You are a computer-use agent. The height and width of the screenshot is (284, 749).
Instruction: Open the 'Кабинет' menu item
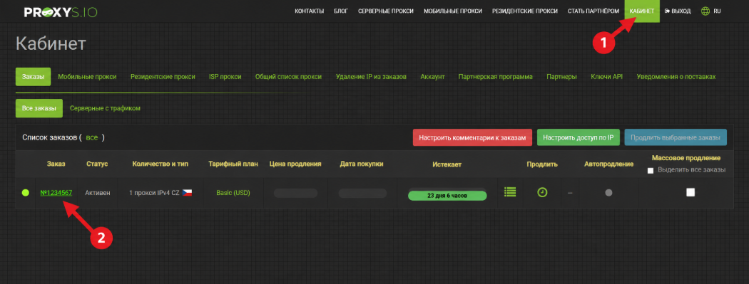[x=642, y=11]
